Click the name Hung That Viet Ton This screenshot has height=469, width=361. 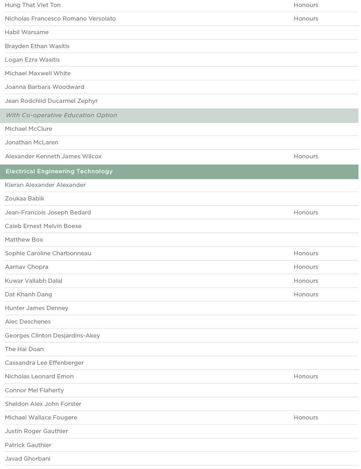point(33,5)
